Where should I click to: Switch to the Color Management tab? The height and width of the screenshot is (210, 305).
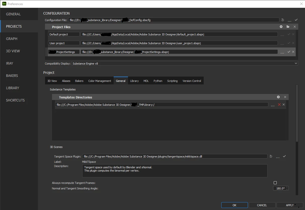100,81
